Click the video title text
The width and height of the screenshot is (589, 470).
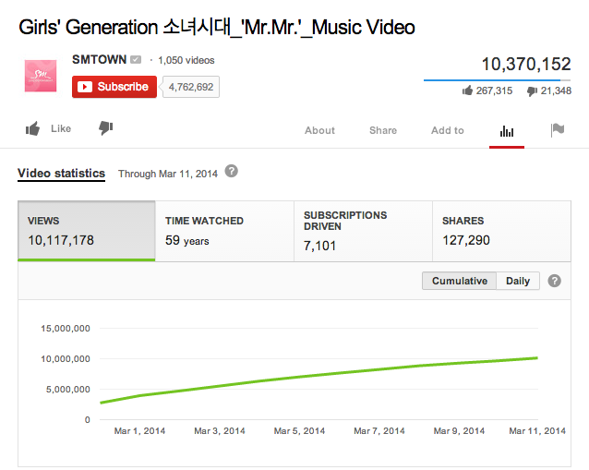217,27
